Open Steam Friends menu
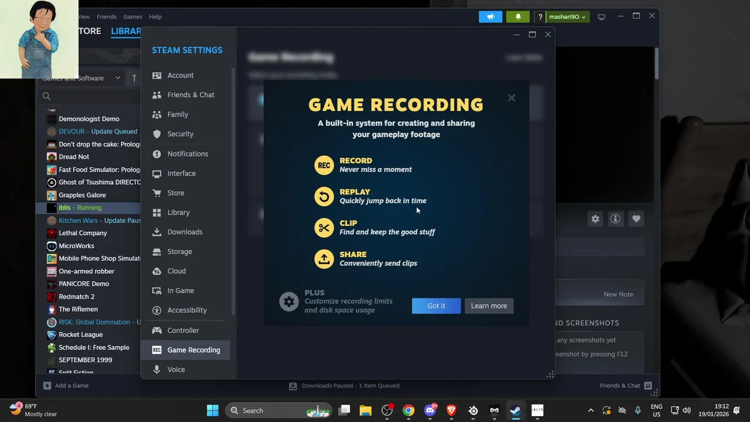 click(107, 17)
